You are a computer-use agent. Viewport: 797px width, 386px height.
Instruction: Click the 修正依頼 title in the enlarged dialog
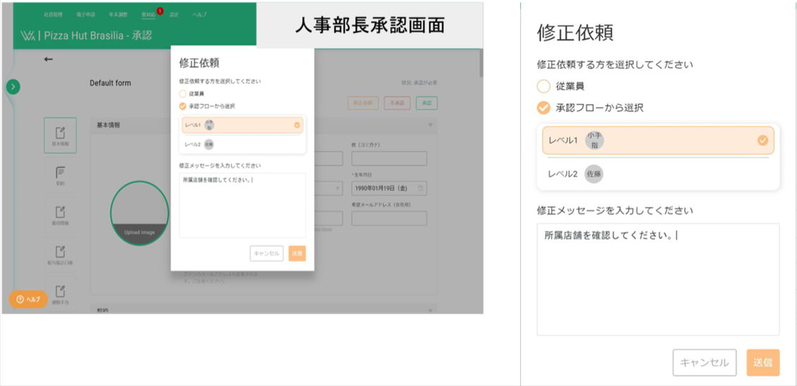coord(575,32)
